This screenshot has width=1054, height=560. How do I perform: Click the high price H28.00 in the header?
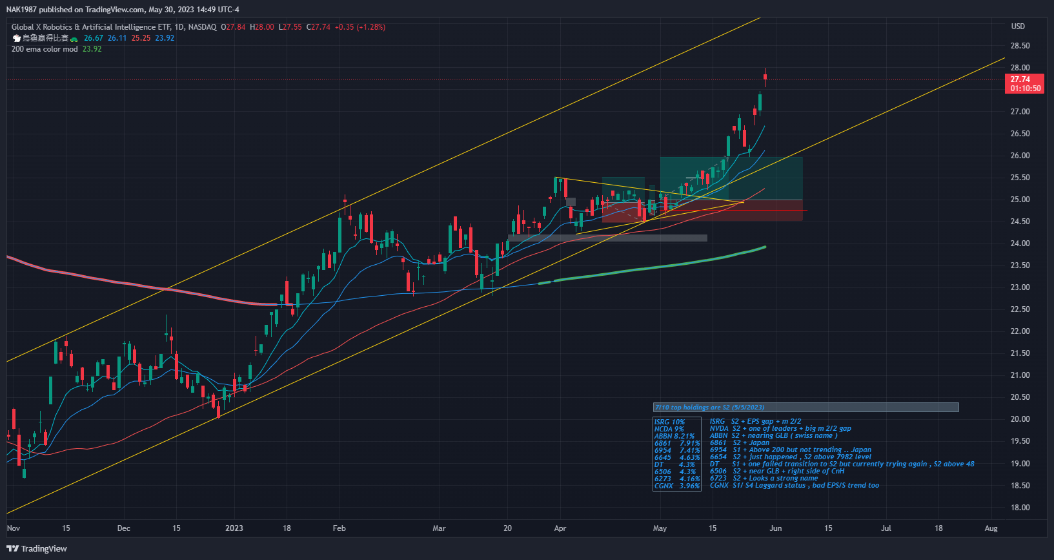[x=263, y=27]
